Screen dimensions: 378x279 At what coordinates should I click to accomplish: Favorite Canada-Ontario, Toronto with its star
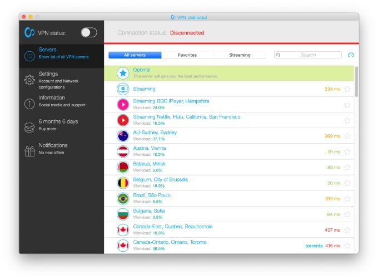(347, 246)
